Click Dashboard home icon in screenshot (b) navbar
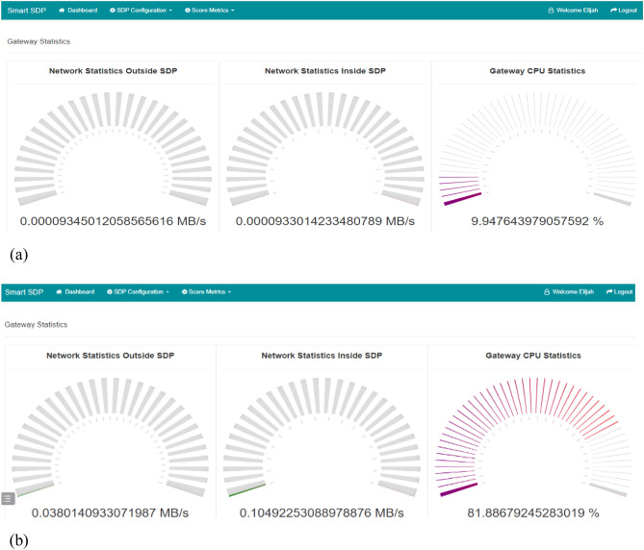Image resolution: width=644 pixels, height=550 pixels. (x=60, y=291)
